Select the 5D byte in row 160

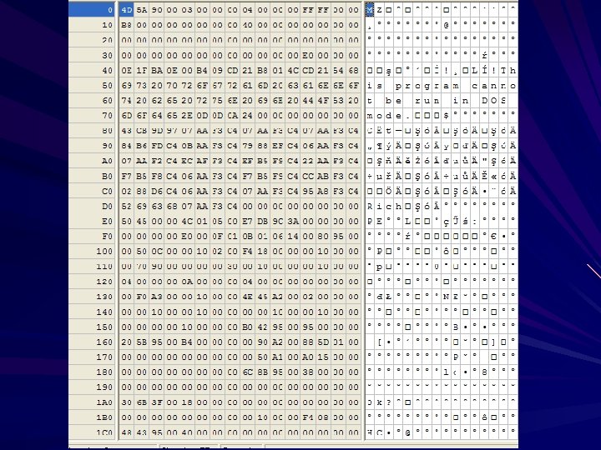[323, 342]
